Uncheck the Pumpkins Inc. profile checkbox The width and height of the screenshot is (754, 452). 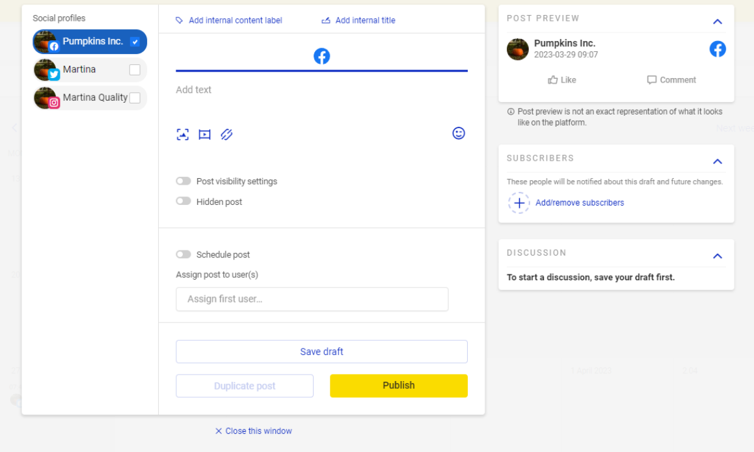pos(135,42)
